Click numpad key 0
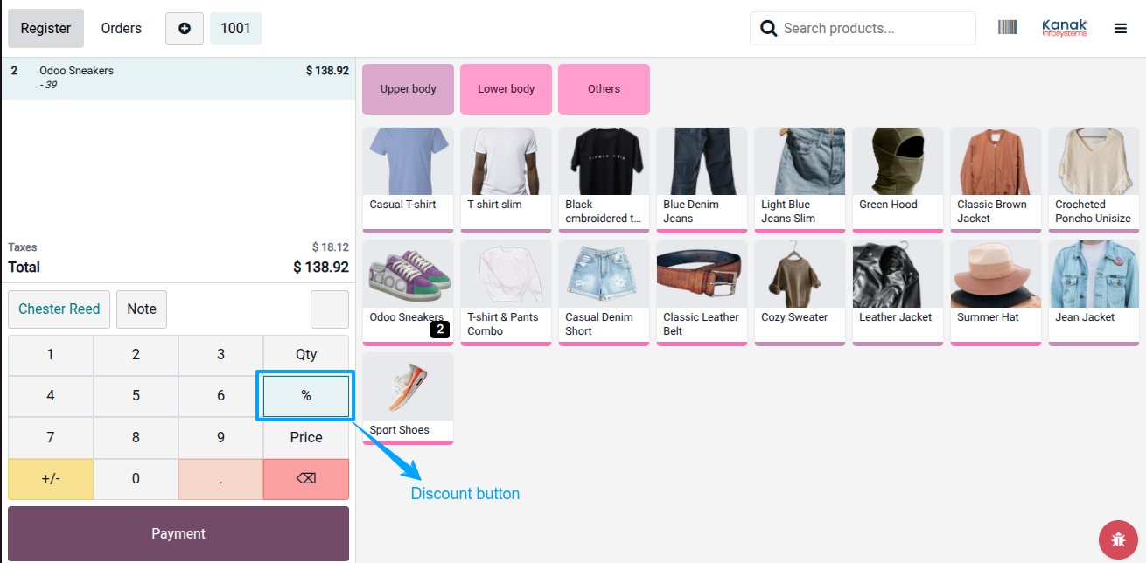1146x563 pixels. pos(136,479)
